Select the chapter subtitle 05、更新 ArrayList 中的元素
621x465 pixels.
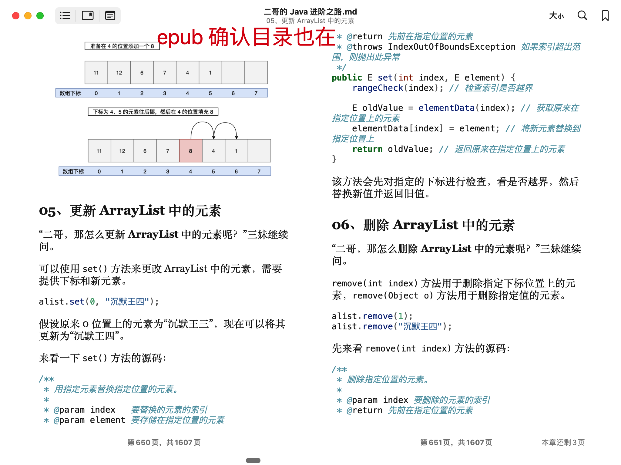pyautogui.click(x=310, y=21)
